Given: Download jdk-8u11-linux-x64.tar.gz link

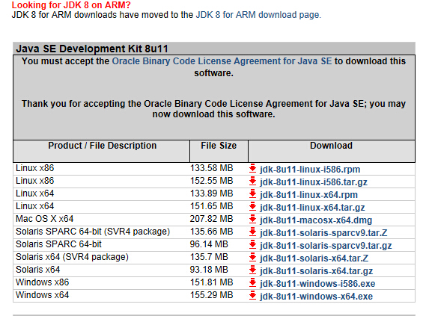Looking at the screenshot, I should [x=312, y=208].
